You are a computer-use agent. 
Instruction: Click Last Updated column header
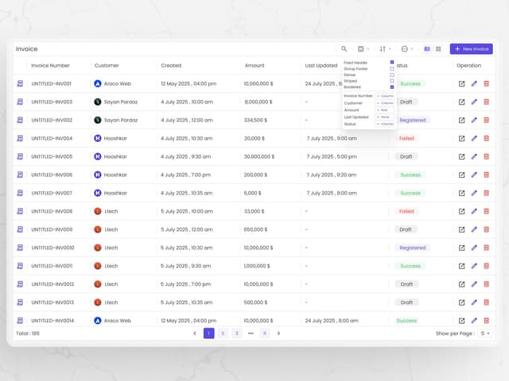pyautogui.click(x=321, y=65)
